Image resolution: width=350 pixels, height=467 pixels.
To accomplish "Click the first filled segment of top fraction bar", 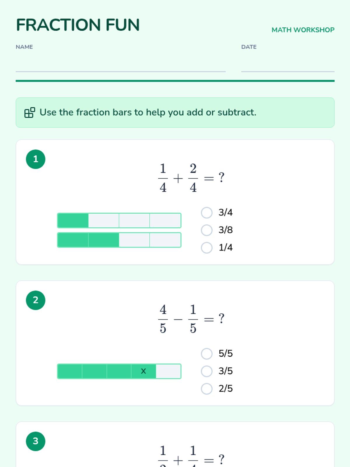I will coord(73,220).
